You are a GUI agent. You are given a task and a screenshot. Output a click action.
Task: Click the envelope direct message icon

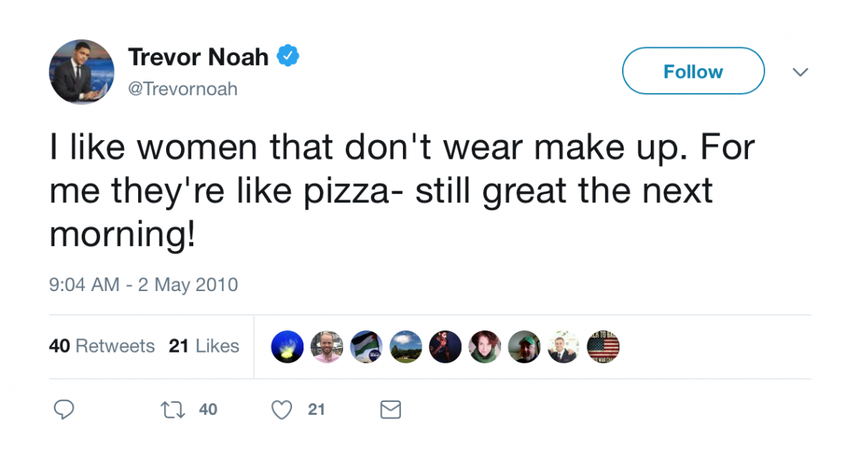390,410
